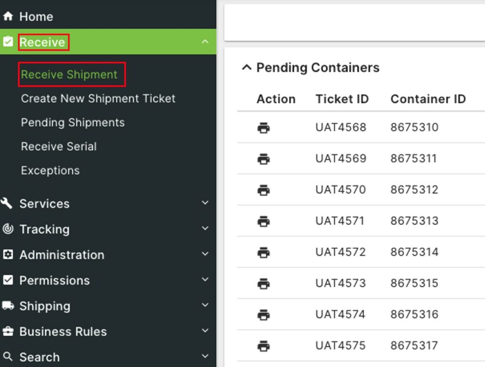Expand the Administration menu chevron
This screenshot has height=367, width=485.
tap(205, 254)
